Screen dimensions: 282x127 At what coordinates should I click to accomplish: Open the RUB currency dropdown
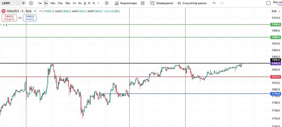point(275,11)
